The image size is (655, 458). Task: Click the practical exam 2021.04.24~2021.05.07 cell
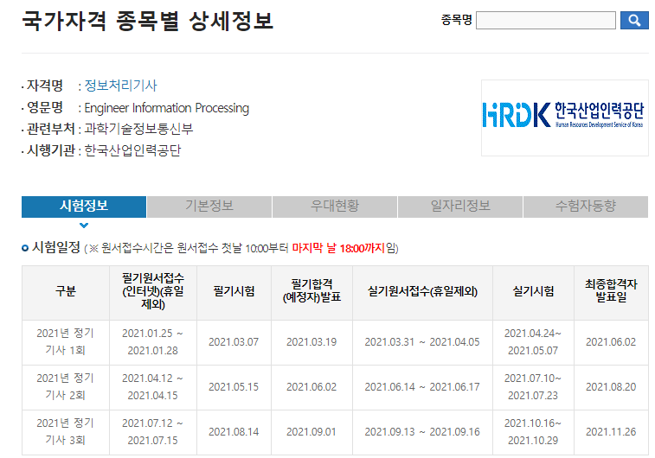(x=533, y=342)
